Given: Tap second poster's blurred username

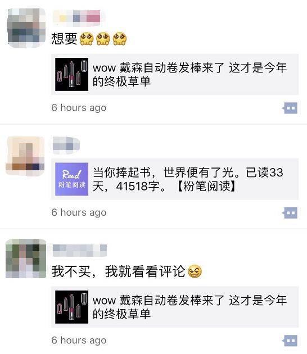Looking at the screenshot, I should [66, 144].
